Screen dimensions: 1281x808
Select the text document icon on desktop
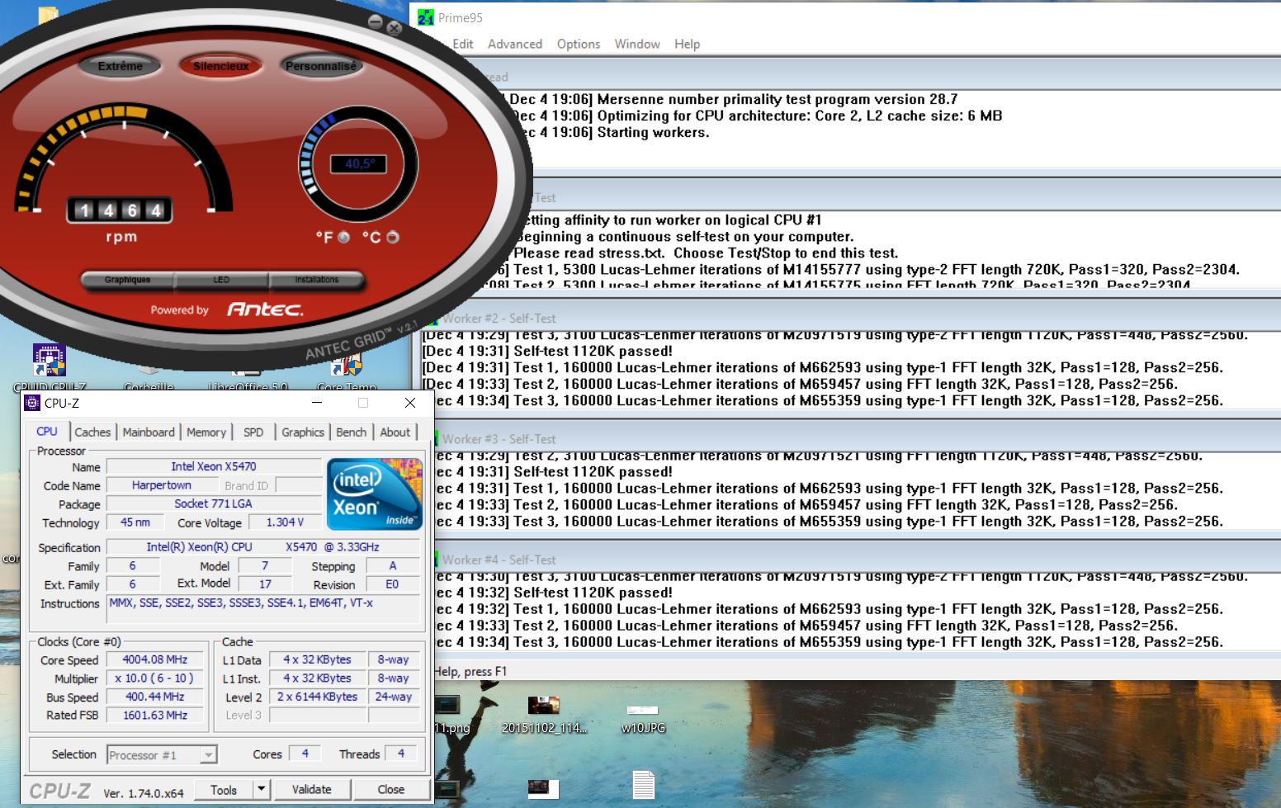643,785
